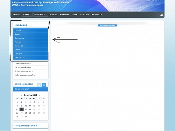Click Культура in sidebar navigation
The width and height of the screenshot is (175, 131).
pyautogui.click(x=30, y=53)
